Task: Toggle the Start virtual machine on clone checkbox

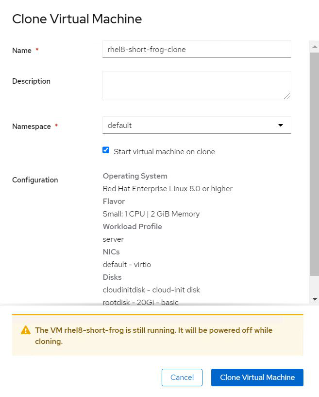Action: click(106, 150)
